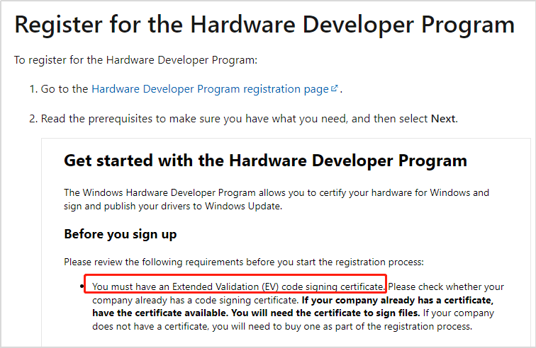Click the step 1 list number

33,89
